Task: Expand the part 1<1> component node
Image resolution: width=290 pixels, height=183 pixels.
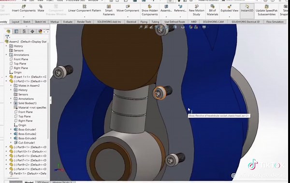Action: coord(6,77)
